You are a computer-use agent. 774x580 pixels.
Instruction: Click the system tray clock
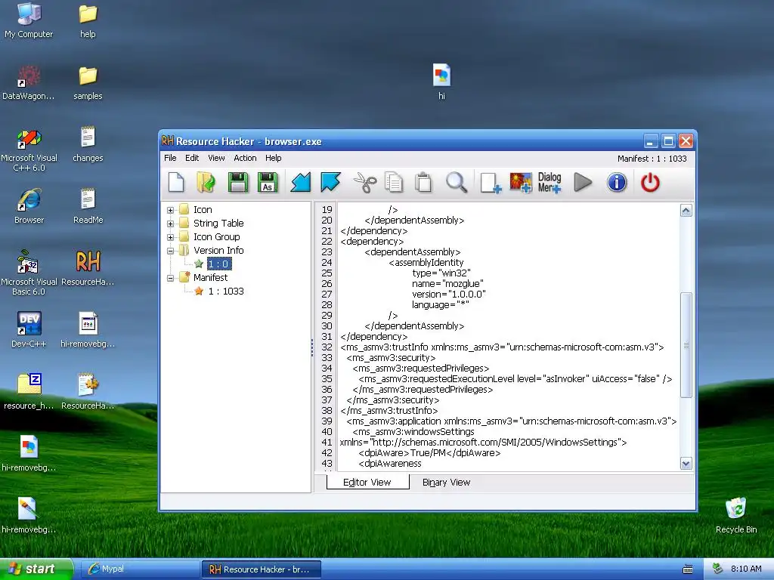click(746, 569)
